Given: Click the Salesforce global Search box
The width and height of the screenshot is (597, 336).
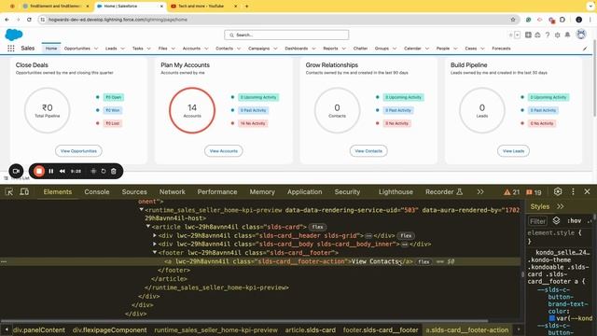Looking at the screenshot, I should (286, 35).
